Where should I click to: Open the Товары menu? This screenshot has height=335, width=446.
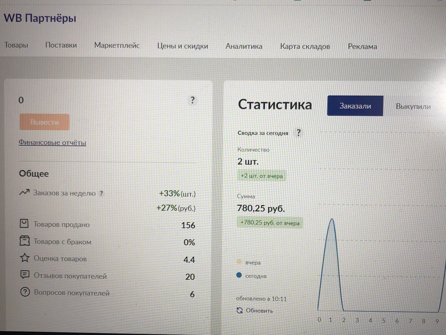(16, 45)
